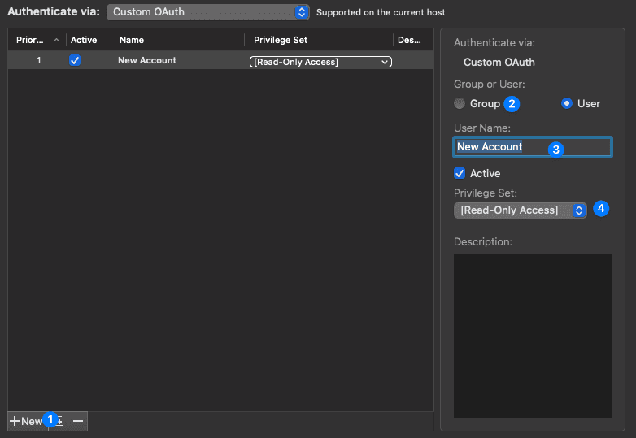Viewport: 636px width, 438px height.
Task: Toggle the Active checkbox under User Name
Action: coord(460,173)
